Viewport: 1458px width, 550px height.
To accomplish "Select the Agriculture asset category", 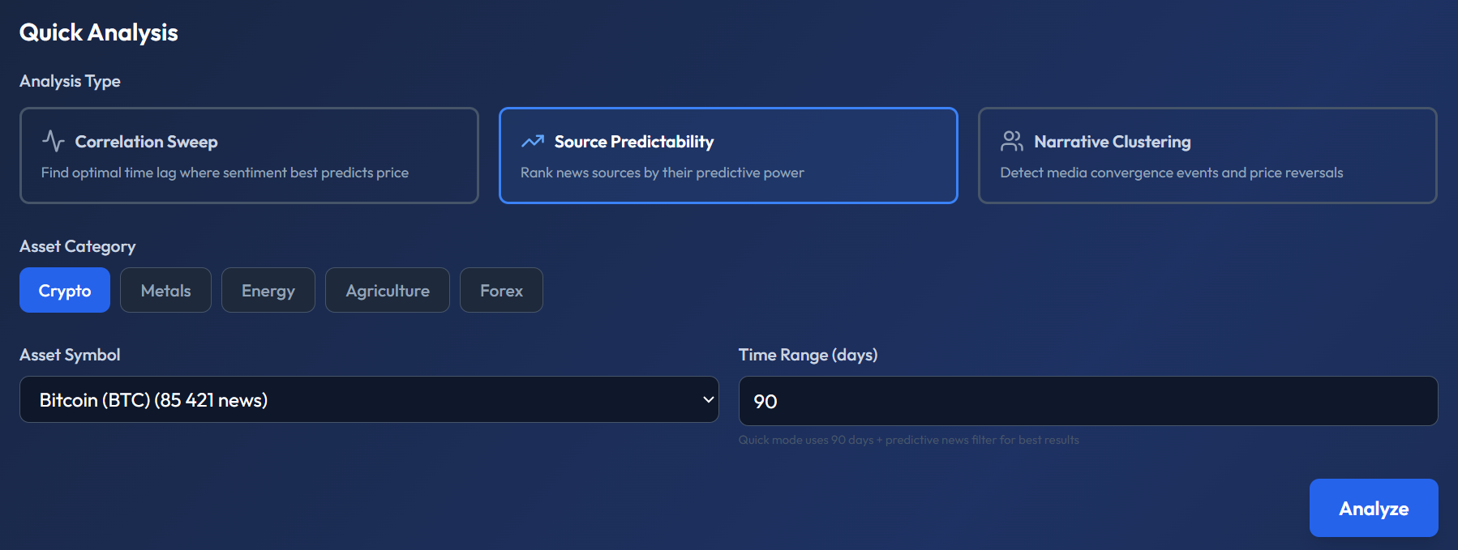I will click(387, 290).
